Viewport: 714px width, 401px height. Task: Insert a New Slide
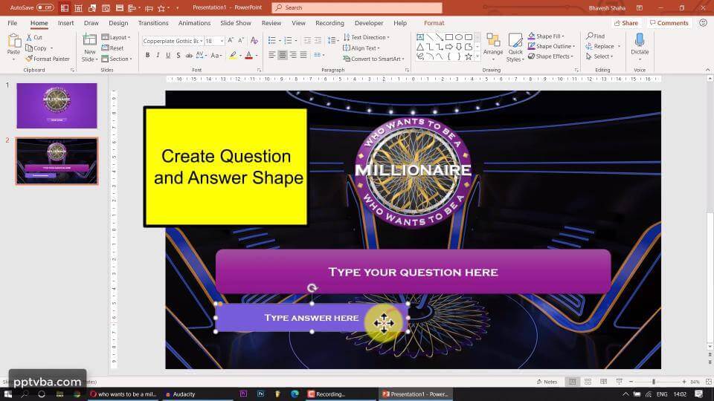[90, 48]
